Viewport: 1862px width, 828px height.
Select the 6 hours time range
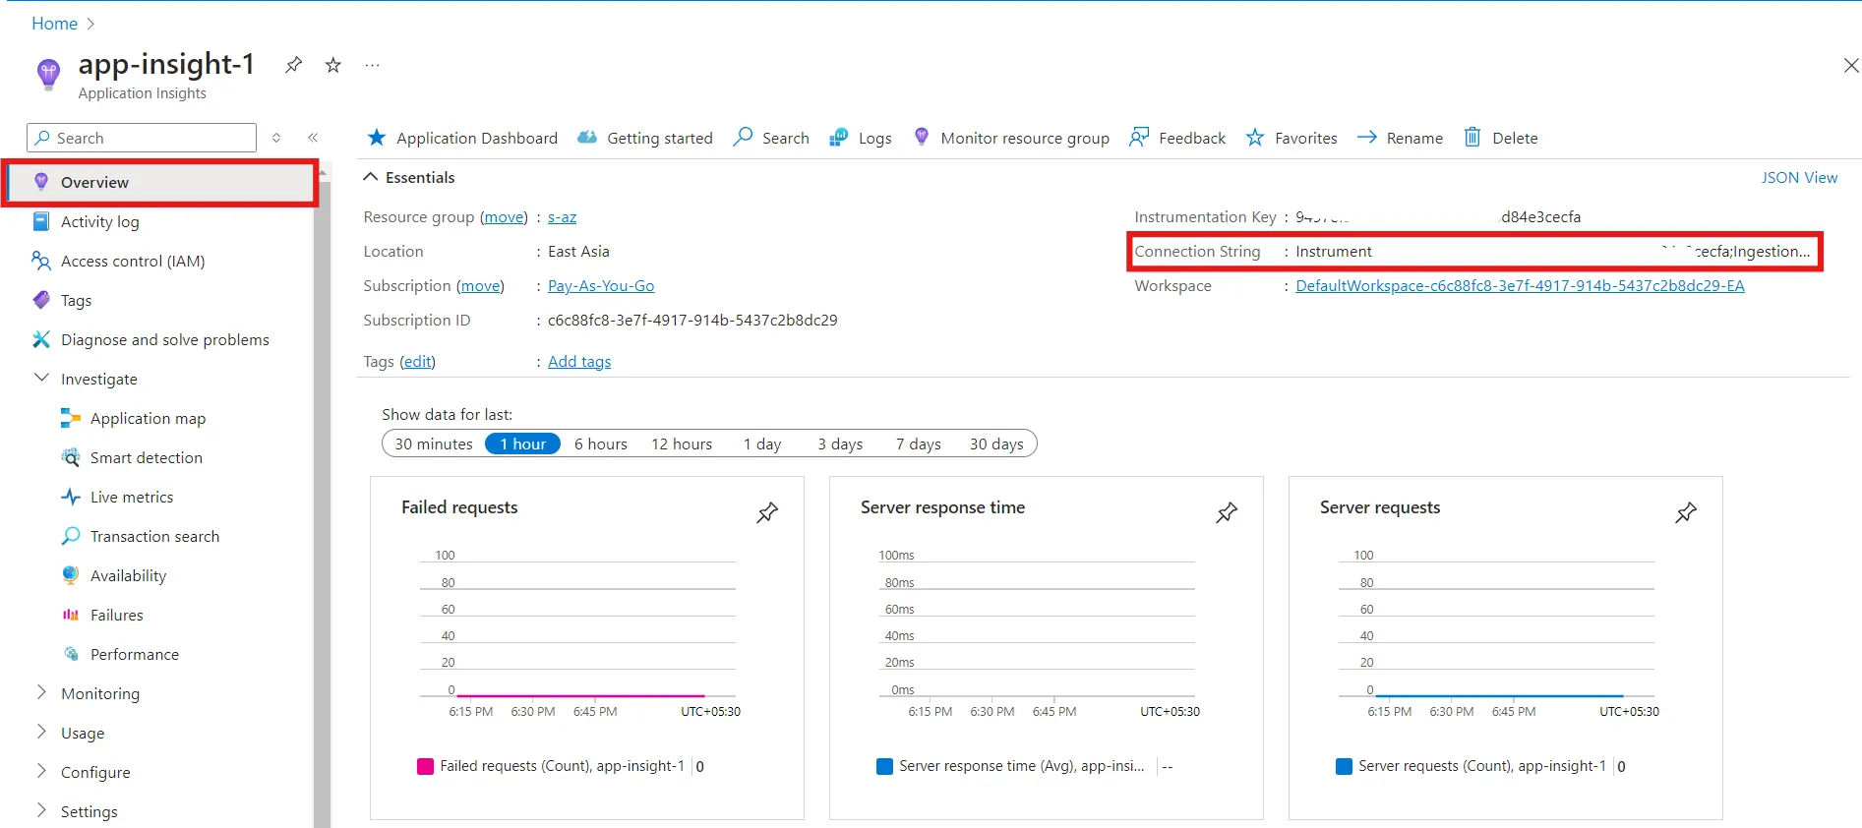pos(601,444)
